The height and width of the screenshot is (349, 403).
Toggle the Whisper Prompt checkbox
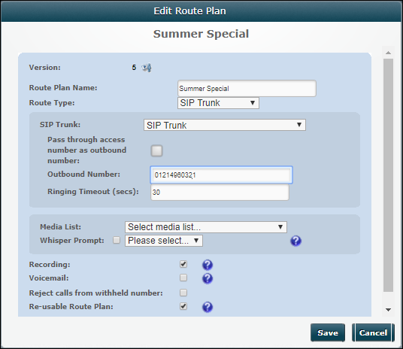[117, 240]
